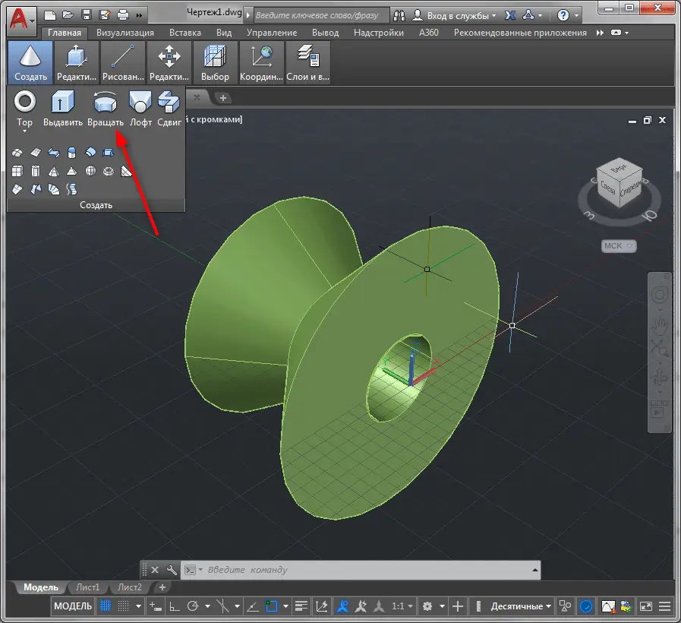This screenshot has width=681, height=623.
Task: Toggle snap mode in status bar
Action: 123,606
